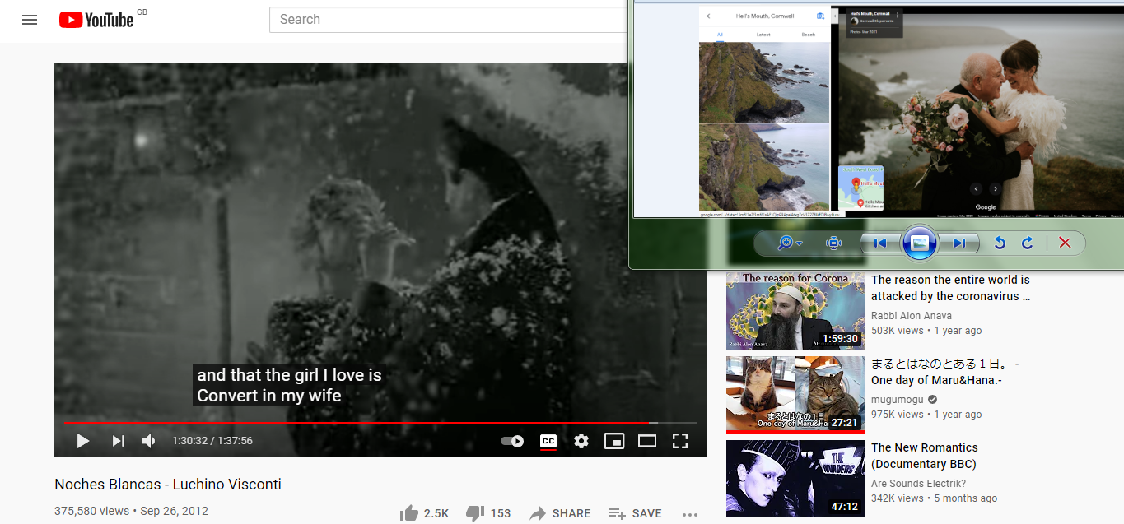This screenshot has width=1124, height=524.
Task: Visit Rabbi Alon Anava channel
Action: point(912,316)
